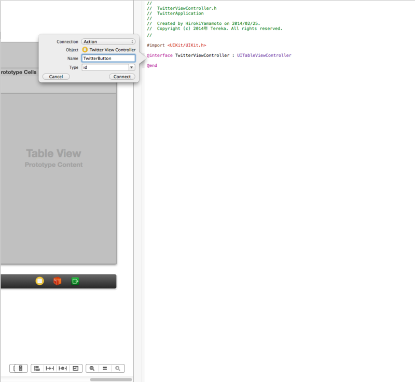Click the Type combo box text field showing id

pyautogui.click(x=105, y=67)
